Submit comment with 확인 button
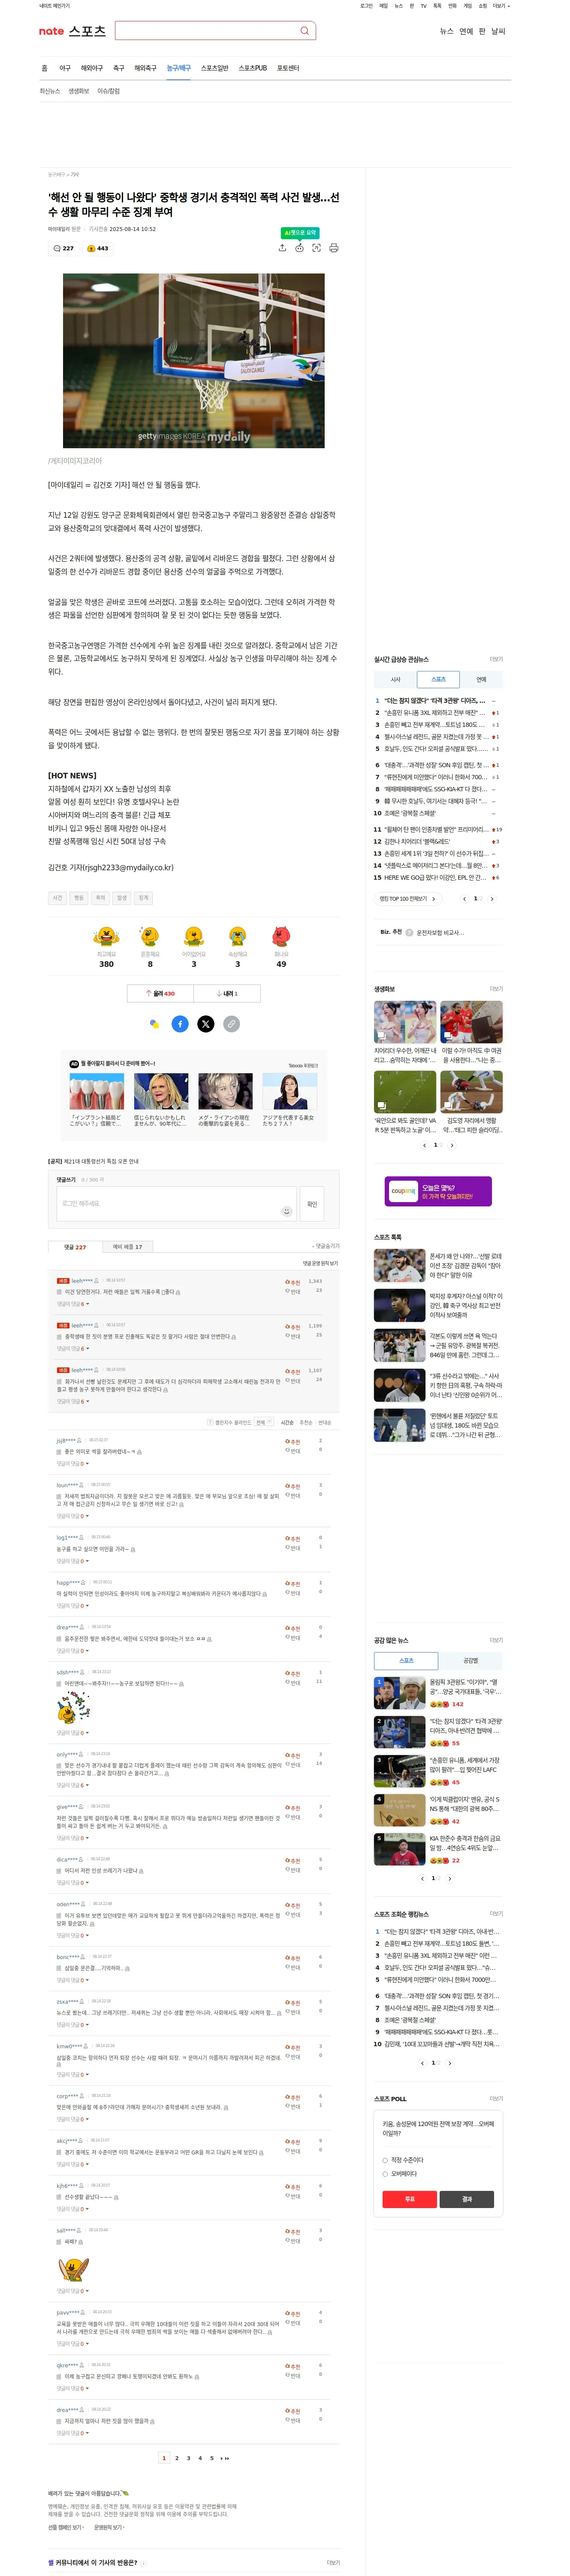Image resolution: width=570 pixels, height=2576 pixels. point(311,1204)
